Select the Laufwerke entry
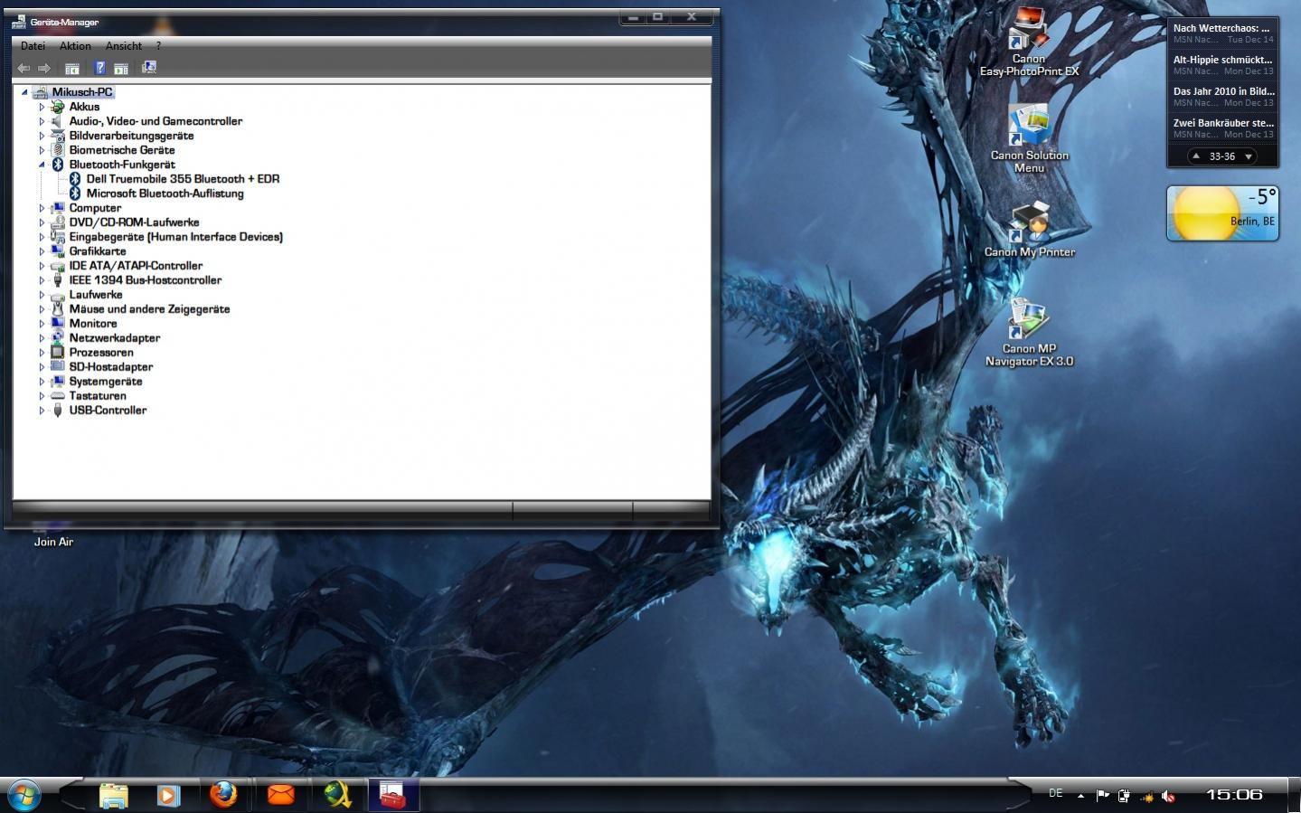Image resolution: width=1301 pixels, height=813 pixels. 95,295
